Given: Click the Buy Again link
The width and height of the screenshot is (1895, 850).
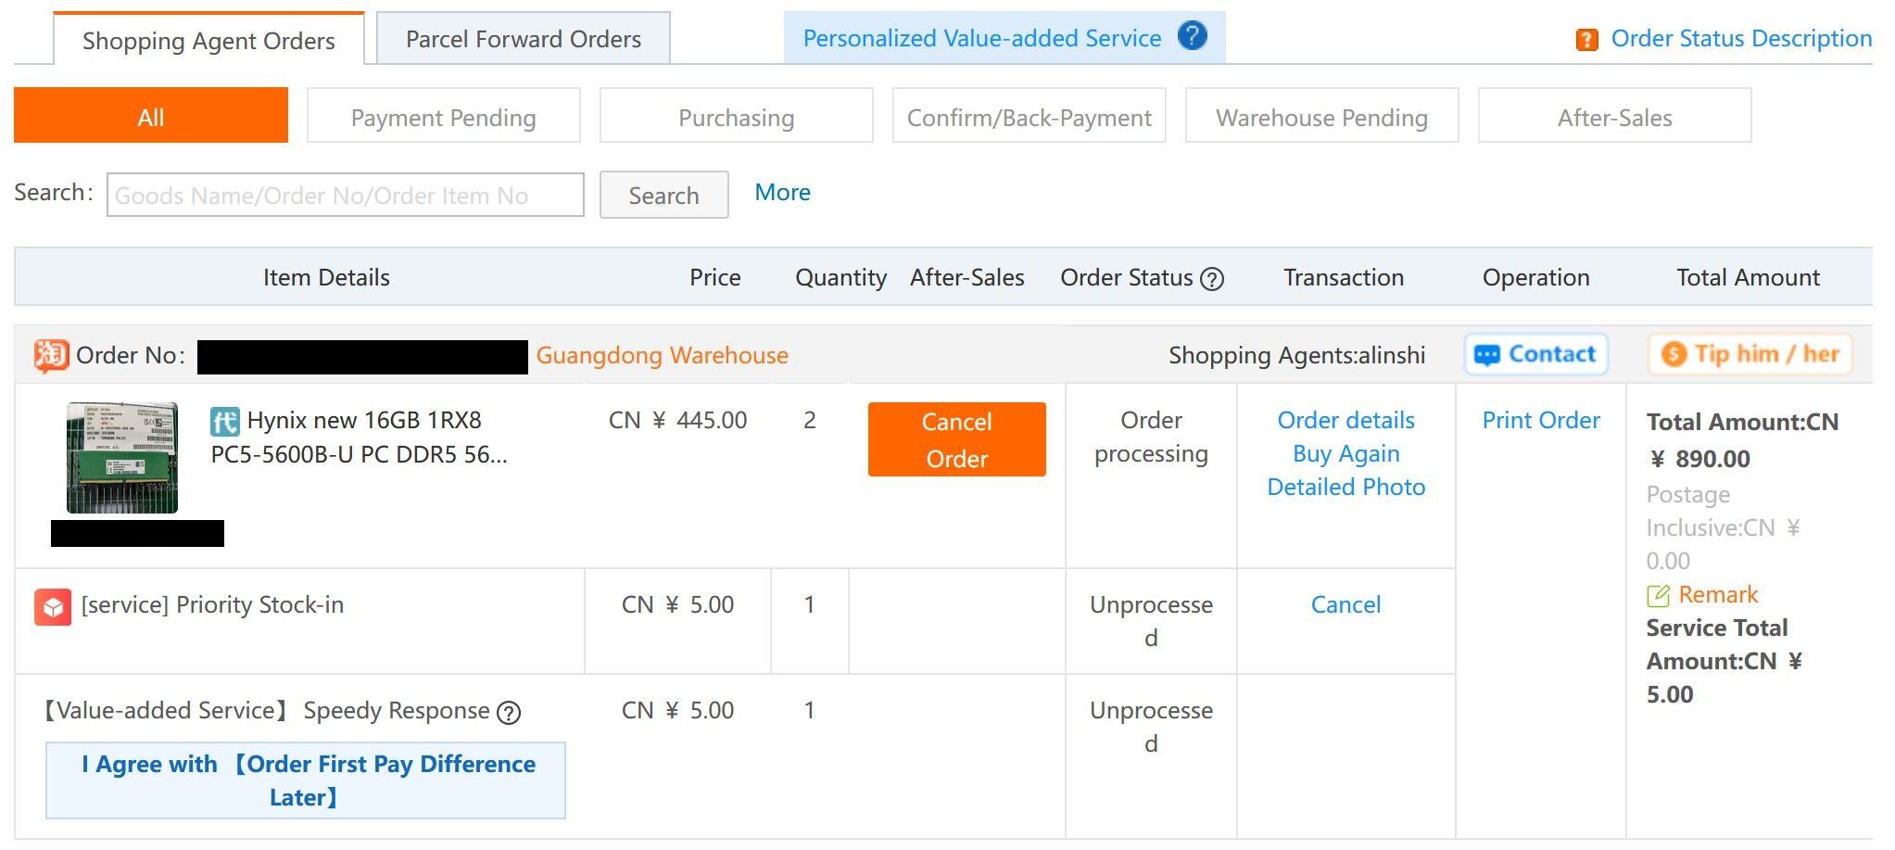Looking at the screenshot, I should tap(1345, 453).
